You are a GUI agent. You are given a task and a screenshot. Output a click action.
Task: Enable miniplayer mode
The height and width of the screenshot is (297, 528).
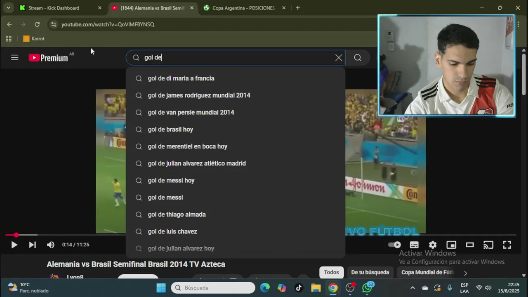coord(451,245)
